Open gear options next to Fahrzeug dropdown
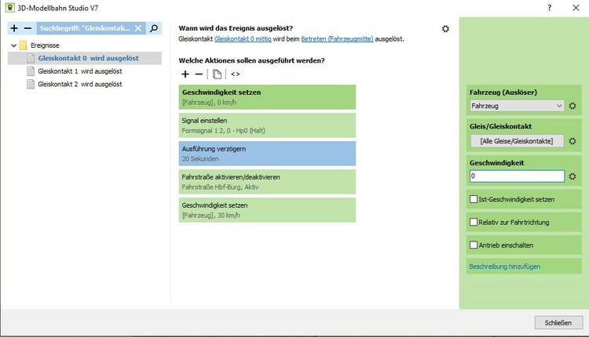 point(572,106)
